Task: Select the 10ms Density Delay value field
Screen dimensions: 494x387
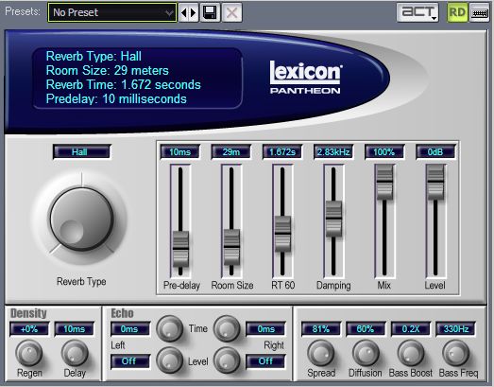Action: pos(75,329)
